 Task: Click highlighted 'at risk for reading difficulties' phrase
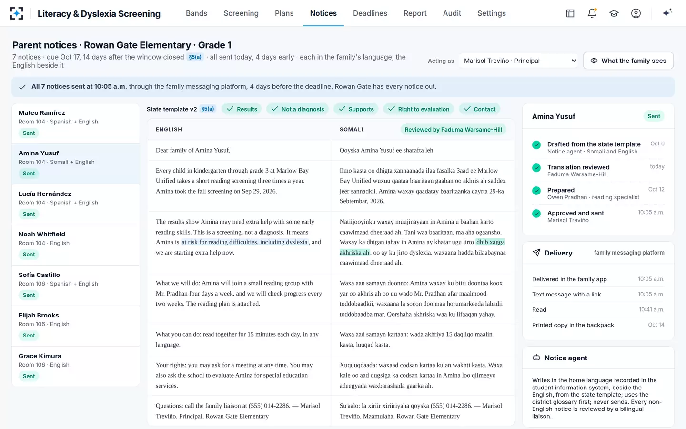click(x=244, y=242)
